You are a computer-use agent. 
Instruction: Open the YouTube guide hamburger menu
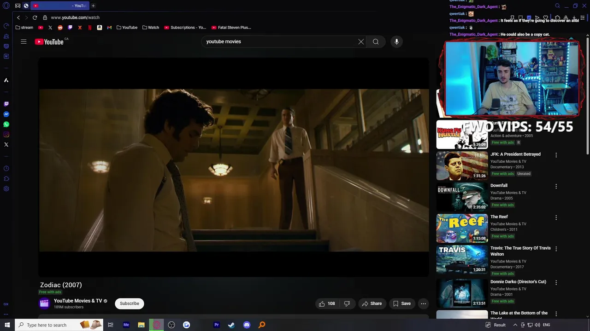(x=24, y=41)
